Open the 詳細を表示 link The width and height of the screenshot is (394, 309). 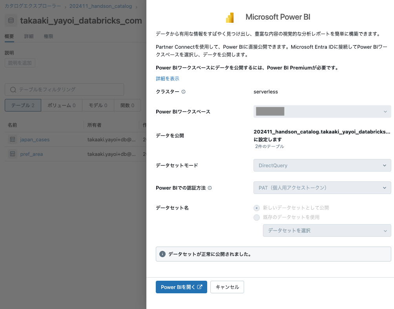point(168,79)
